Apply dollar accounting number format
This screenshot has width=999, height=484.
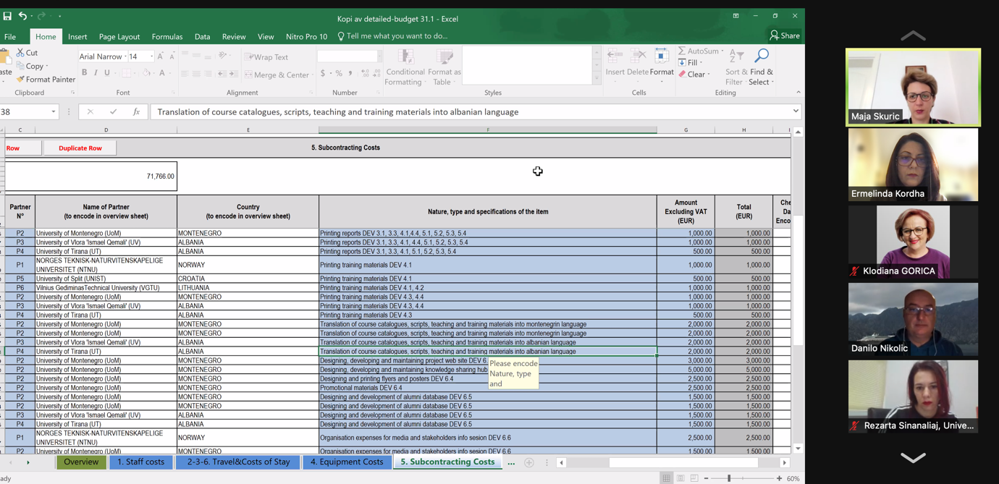point(323,74)
